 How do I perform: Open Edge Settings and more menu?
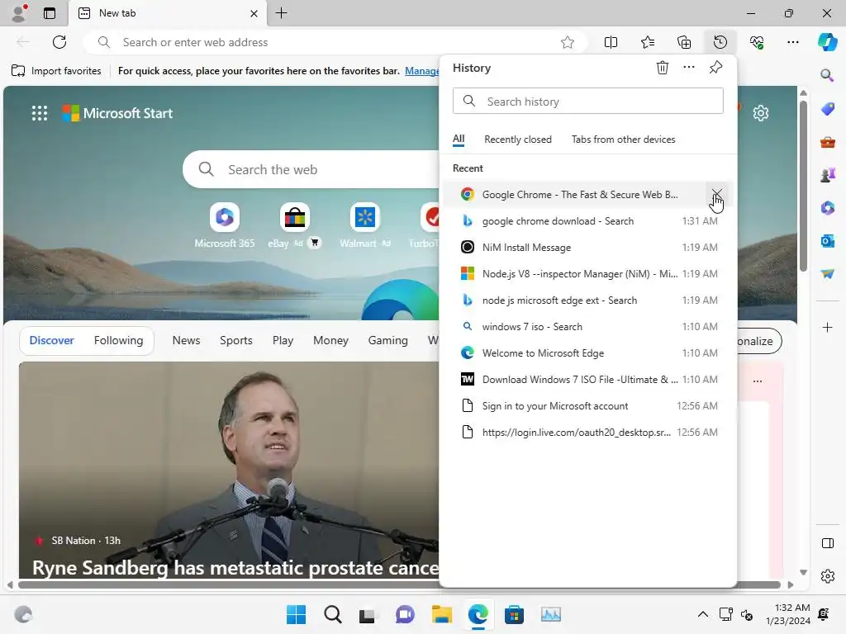click(x=793, y=42)
